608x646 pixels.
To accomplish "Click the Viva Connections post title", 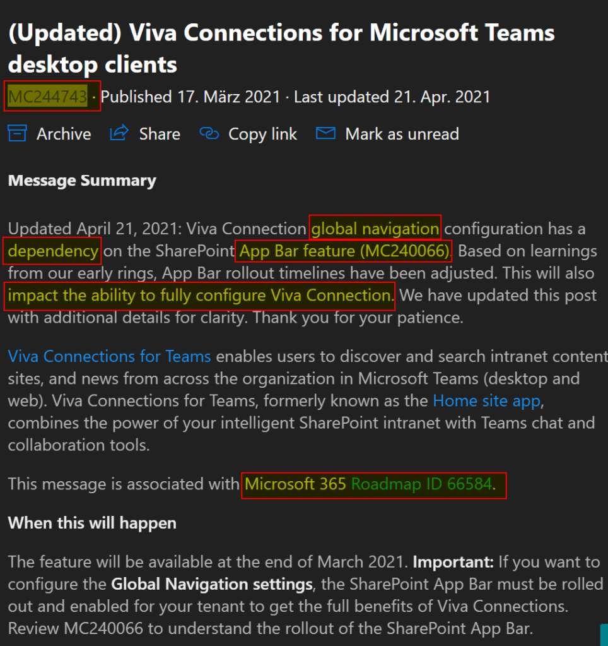I will 281,48.
